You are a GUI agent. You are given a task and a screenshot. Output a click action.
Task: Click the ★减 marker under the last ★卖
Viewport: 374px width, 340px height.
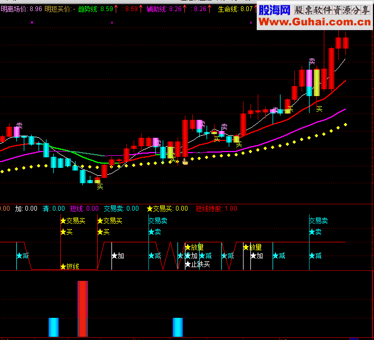(315, 256)
